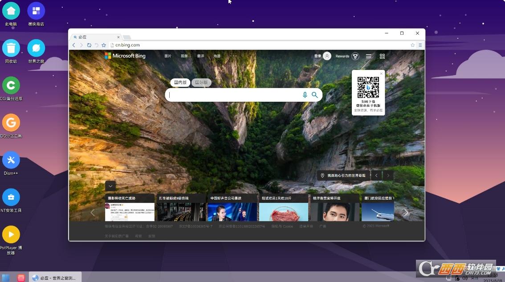This screenshot has width=505, height=282.
Task: Open the 招试吃员 meat news thumbnail
Action: tap(284, 212)
